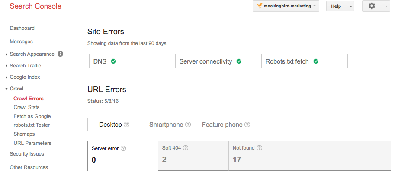Click the info icon beside Search Appearance

60,54
